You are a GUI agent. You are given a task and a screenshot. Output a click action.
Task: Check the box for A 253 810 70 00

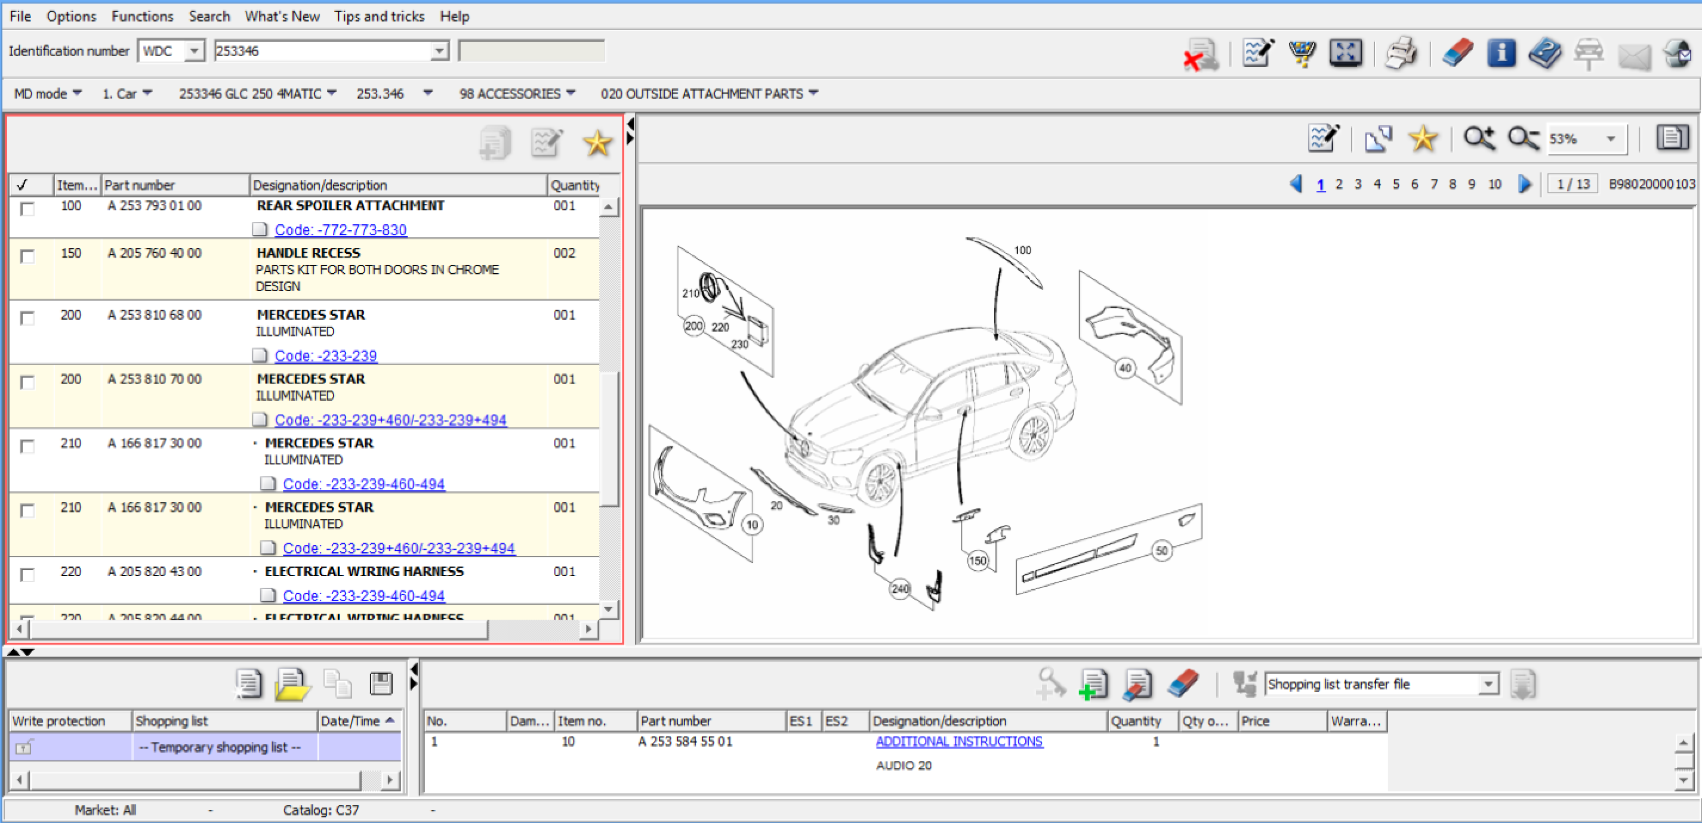pyautogui.click(x=27, y=382)
